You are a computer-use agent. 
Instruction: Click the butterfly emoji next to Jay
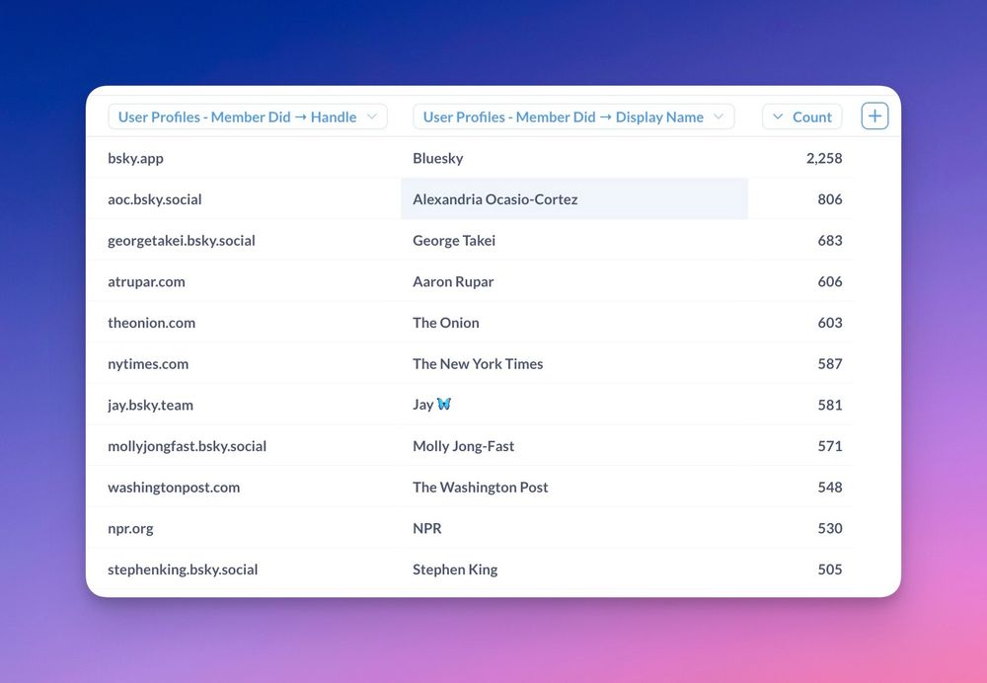point(444,404)
